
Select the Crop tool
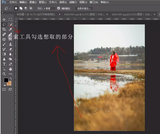point(4,29)
